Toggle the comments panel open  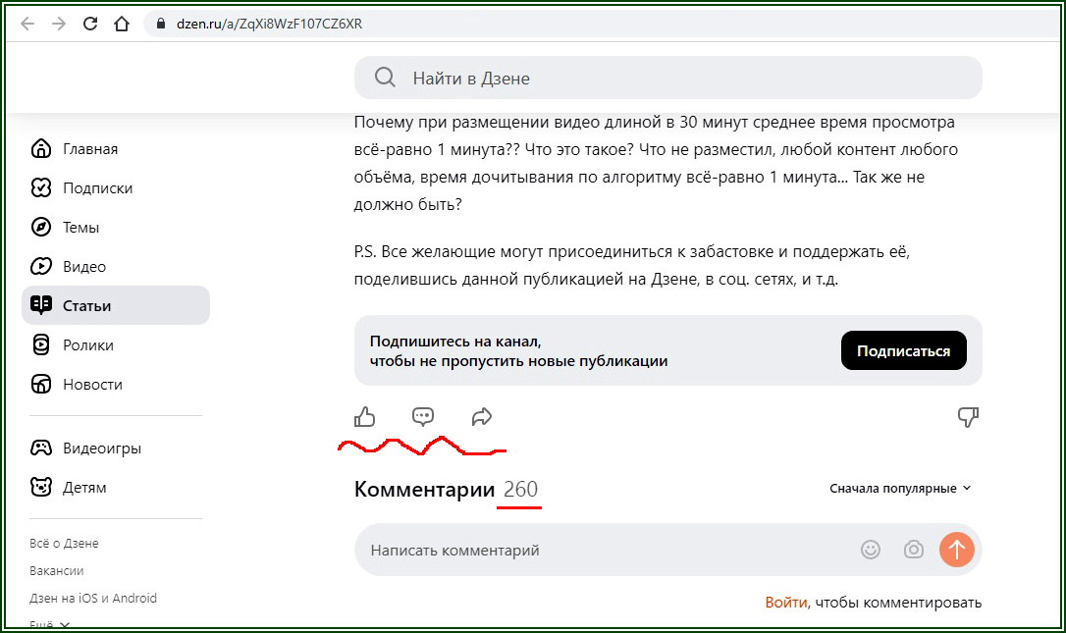click(x=423, y=416)
